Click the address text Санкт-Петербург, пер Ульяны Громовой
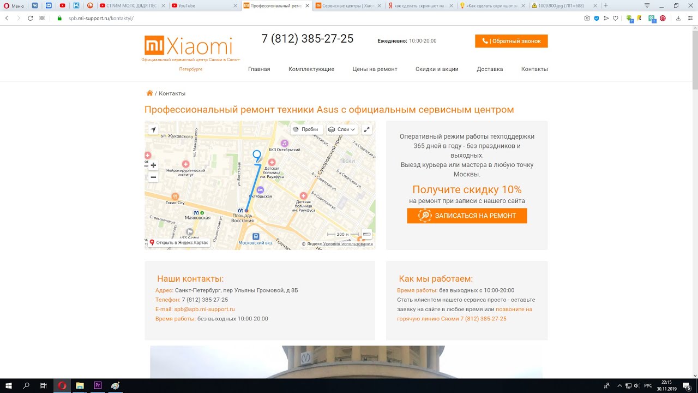 point(237,290)
